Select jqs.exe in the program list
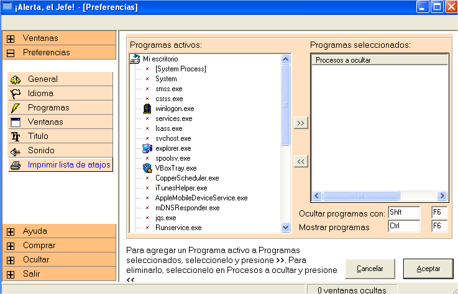This screenshot has width=458, height=294. 166,218
